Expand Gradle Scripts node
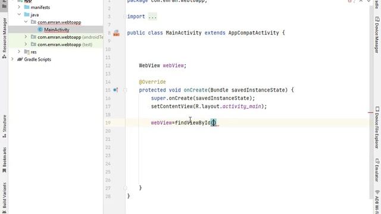The image size is (381, 214). [12, 59]
